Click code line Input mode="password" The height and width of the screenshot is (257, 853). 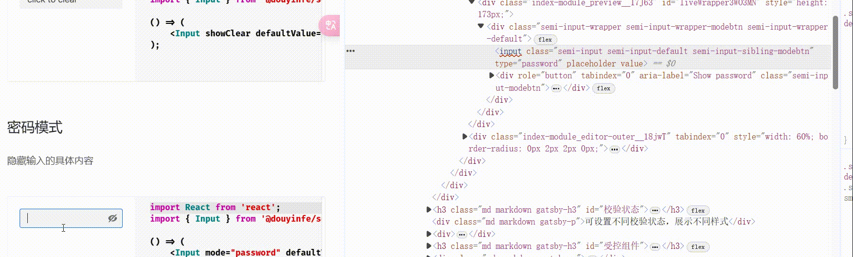(x=246, y=252)
